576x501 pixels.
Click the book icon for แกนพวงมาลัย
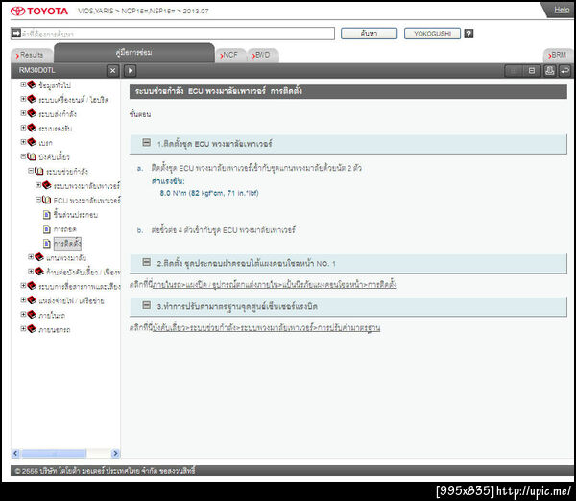tap(39, 257)
